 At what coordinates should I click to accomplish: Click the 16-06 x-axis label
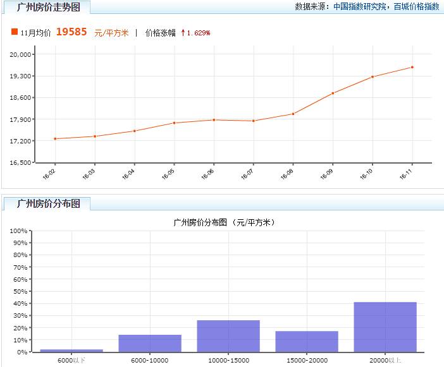(x=207, y=174)
